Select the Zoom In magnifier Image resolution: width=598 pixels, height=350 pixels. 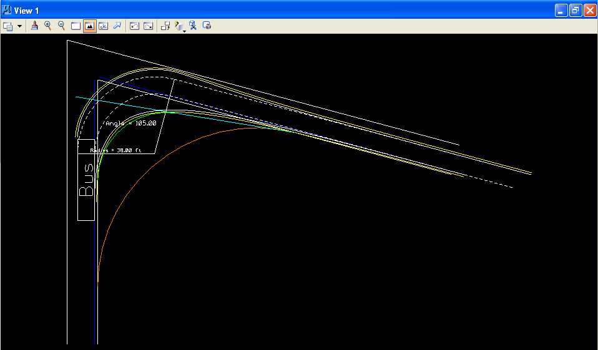pyautogui.click(x=48, y=26)
